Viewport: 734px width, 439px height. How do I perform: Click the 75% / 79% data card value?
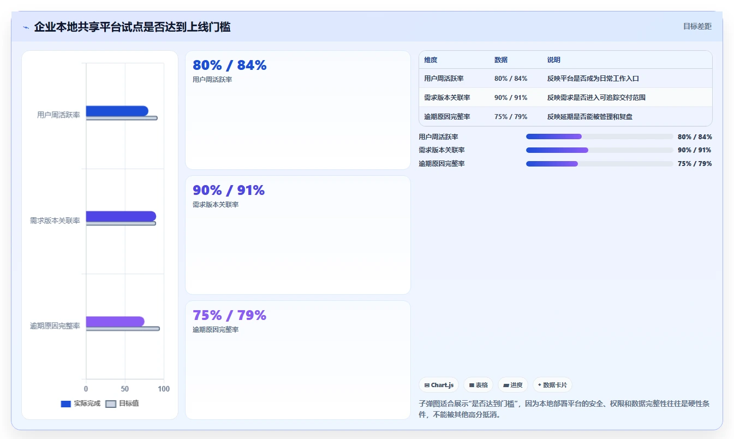229,316
